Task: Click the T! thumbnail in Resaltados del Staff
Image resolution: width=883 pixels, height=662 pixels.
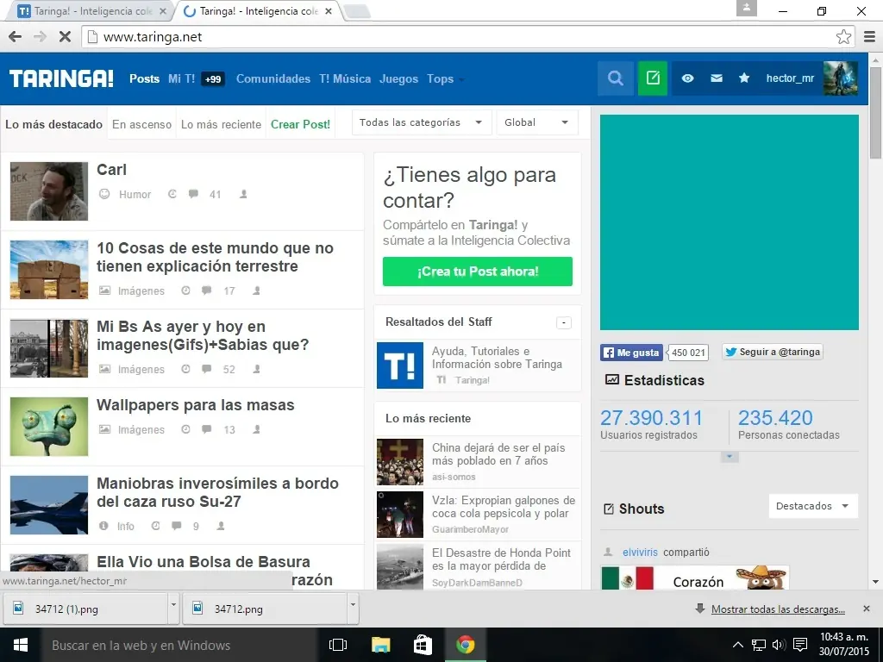Action: pos(400,365)
